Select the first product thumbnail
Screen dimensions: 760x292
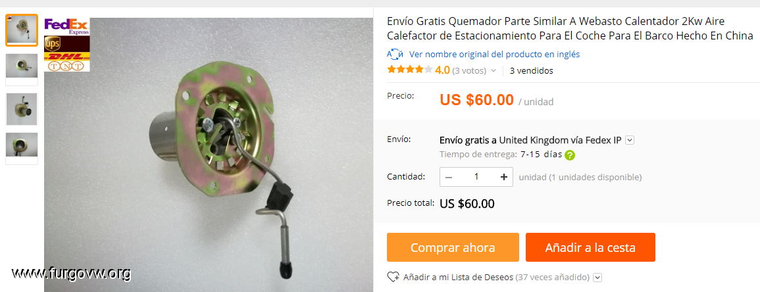click(x=22, y=30)
